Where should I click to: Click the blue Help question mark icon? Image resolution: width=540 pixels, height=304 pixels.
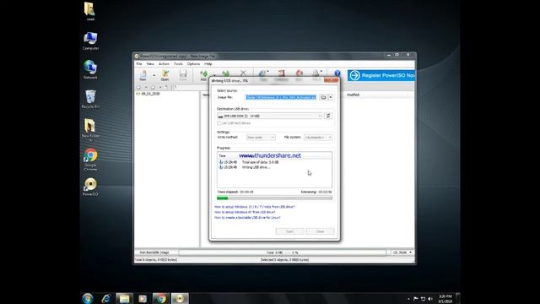[337, 73]
